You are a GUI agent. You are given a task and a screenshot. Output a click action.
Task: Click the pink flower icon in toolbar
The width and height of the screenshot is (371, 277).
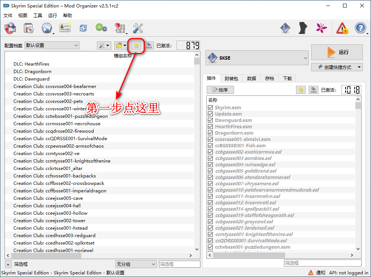pos(321,28)
